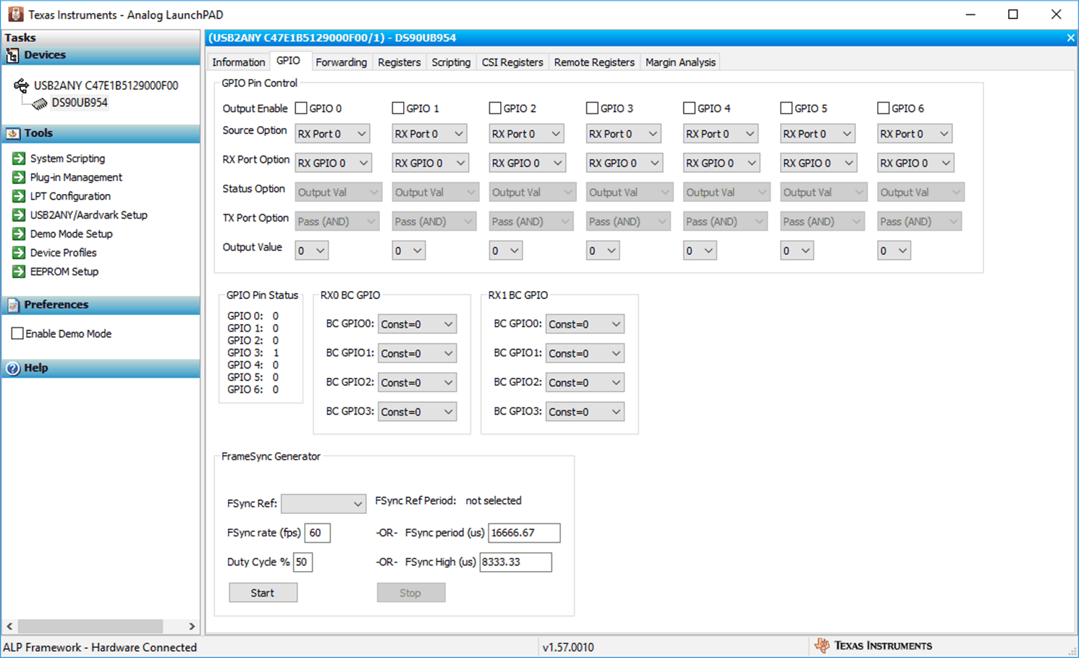Enable GPIO 3 output checkbox
The image size is (1079, 658).
(592, 108)
